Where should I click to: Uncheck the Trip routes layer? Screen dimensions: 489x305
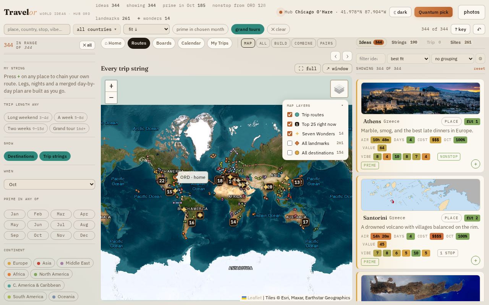point(290,115)
